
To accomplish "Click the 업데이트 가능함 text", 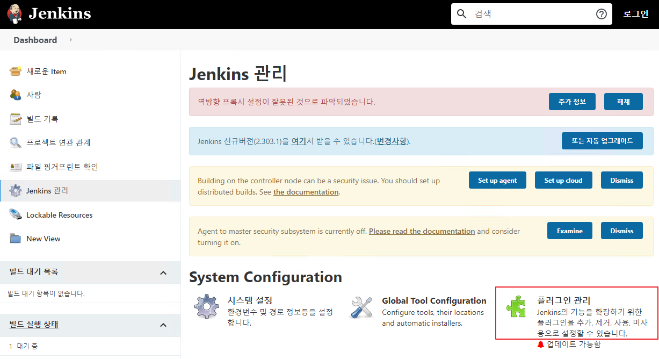I will pyautogui.click(x=574, y=344).
